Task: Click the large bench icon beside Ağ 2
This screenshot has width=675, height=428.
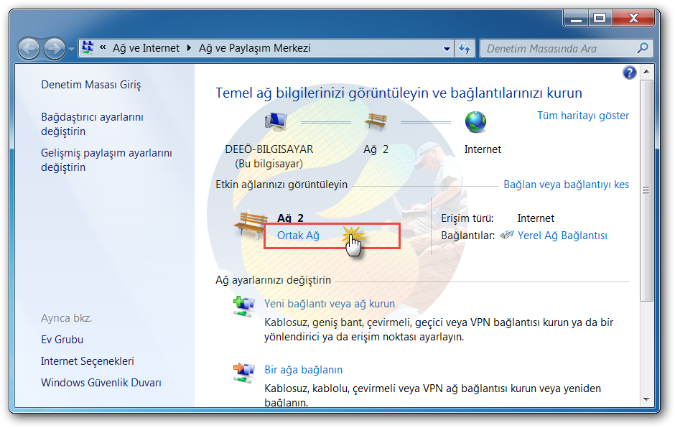Action: (x=251, y=225)
